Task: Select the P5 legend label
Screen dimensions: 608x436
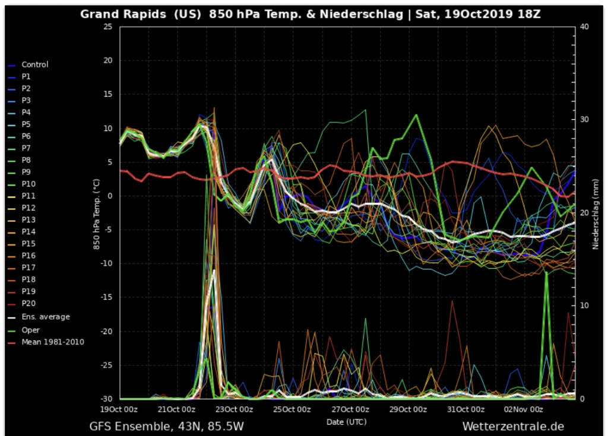Action: (x=26, y=125)
